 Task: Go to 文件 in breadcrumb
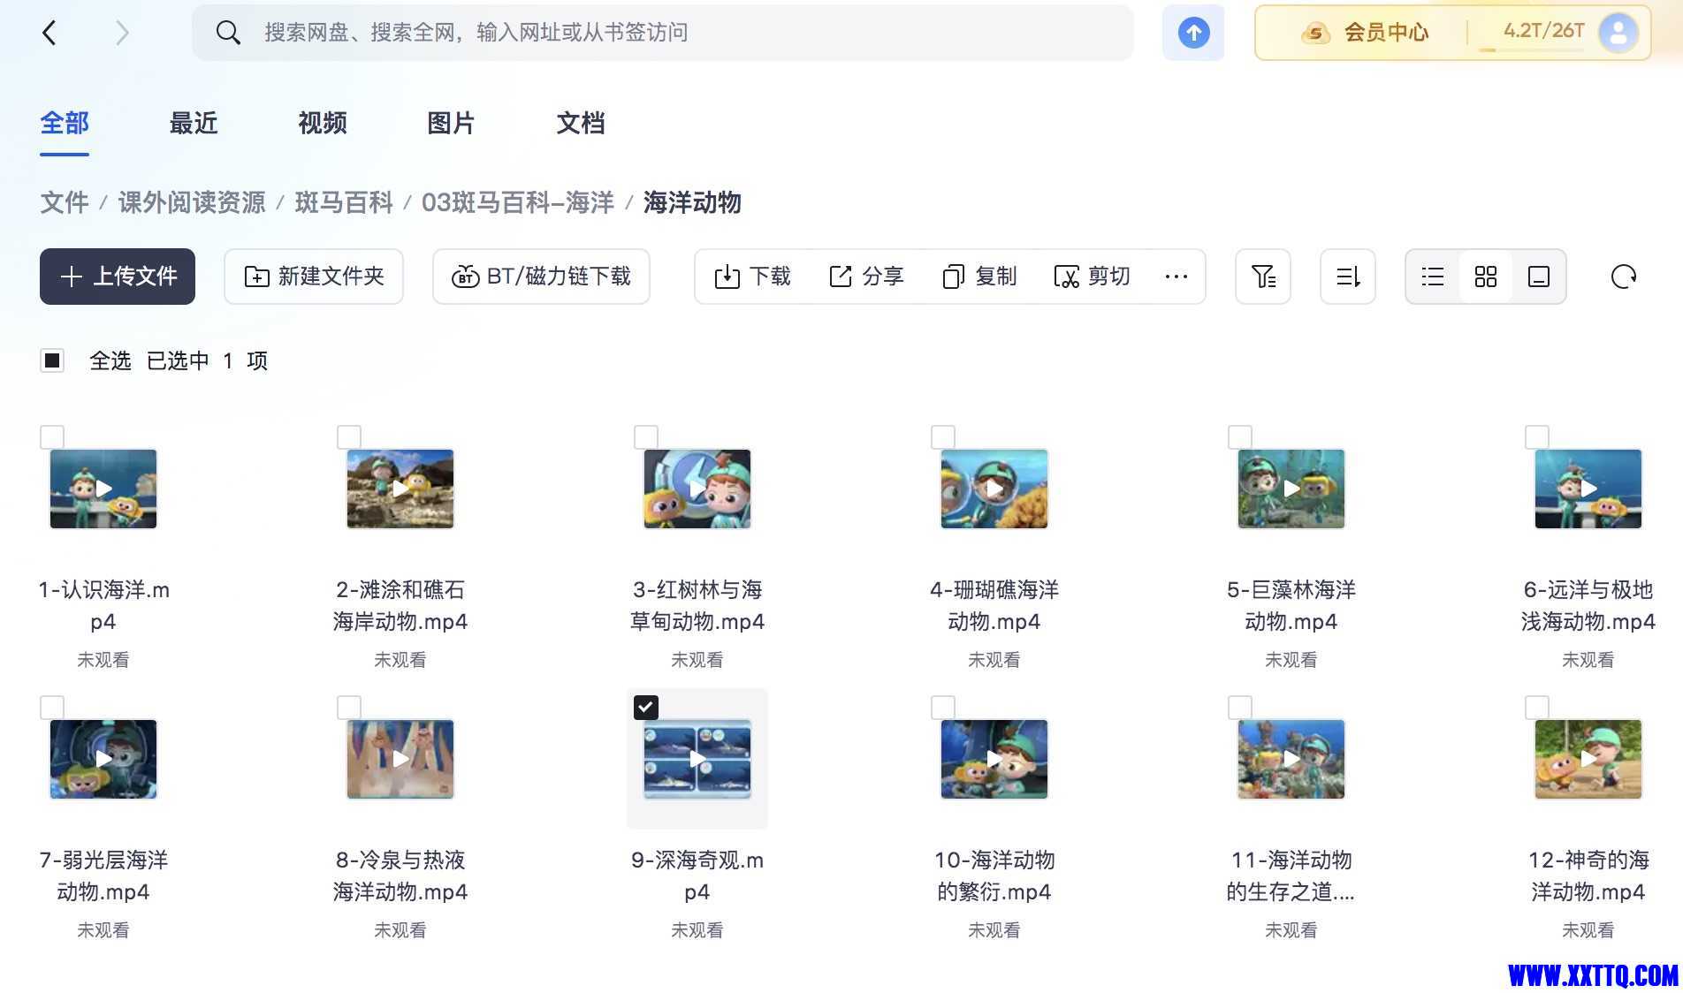coord(65,203)
